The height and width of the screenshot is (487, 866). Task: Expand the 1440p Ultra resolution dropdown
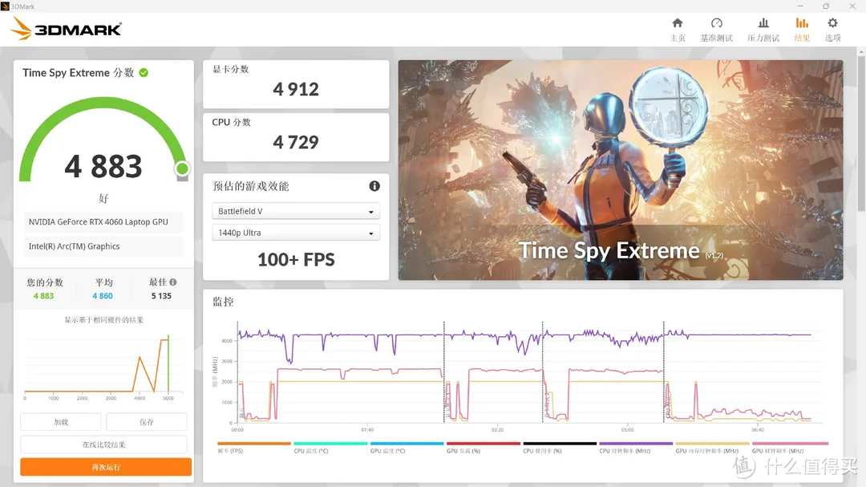(296, 233)
